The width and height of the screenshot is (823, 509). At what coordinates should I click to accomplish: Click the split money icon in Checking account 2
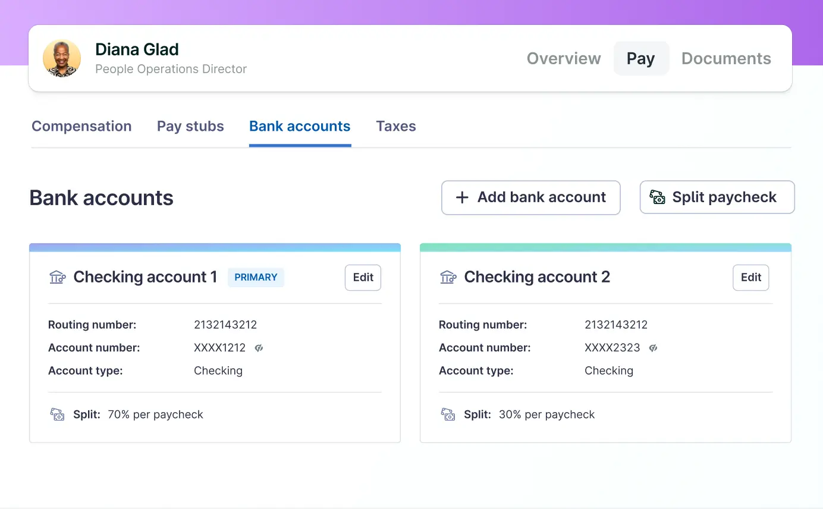pyautogui.click(x=448, y=414)
